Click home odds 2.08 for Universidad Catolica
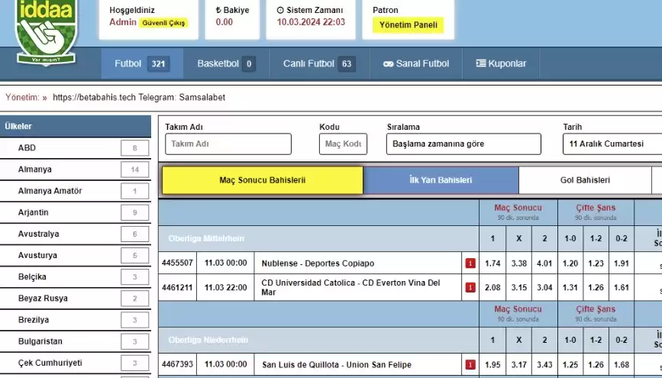This screenshot has width=662, height=378. click(492, 288)
